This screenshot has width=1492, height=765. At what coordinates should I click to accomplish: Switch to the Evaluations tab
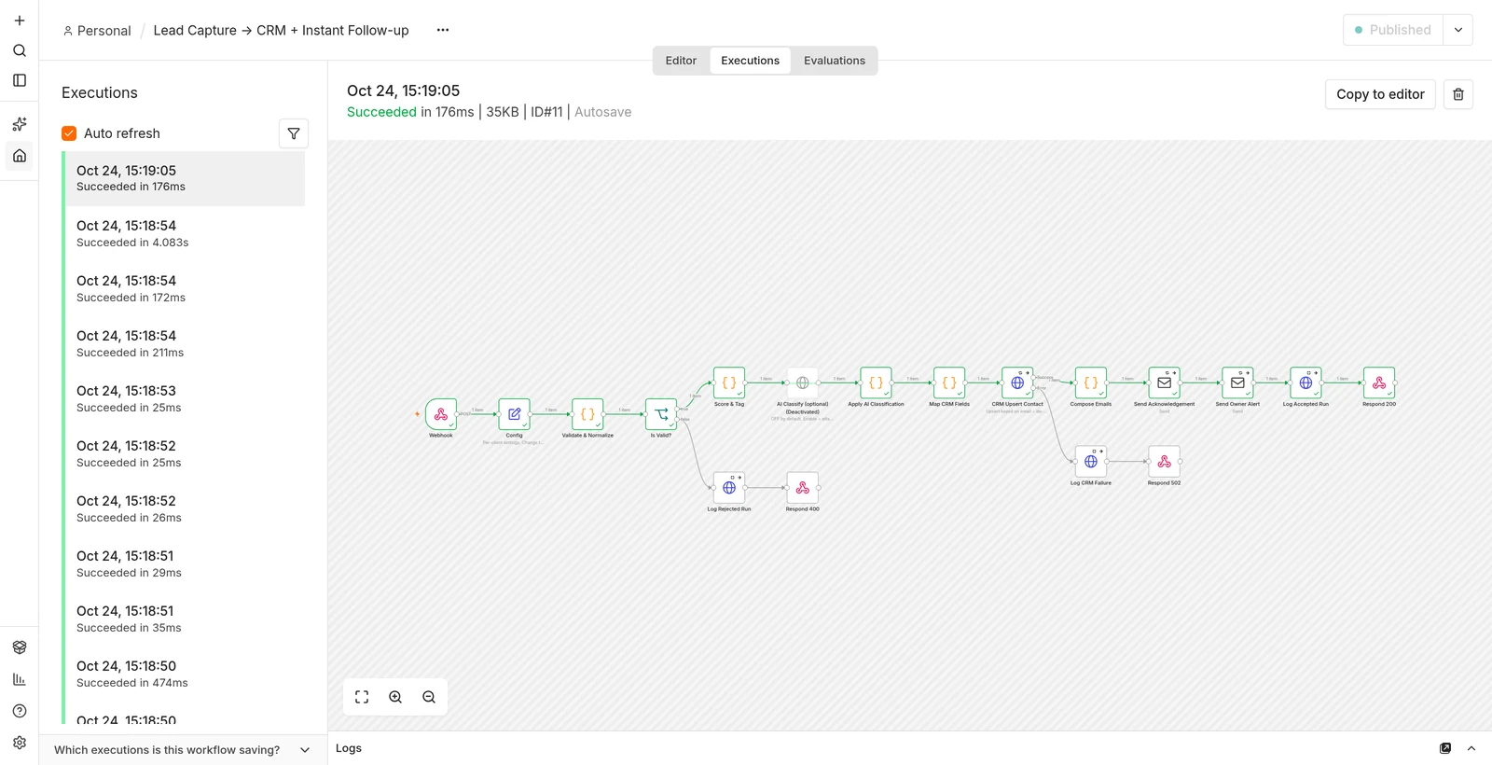tap(835, 61)
